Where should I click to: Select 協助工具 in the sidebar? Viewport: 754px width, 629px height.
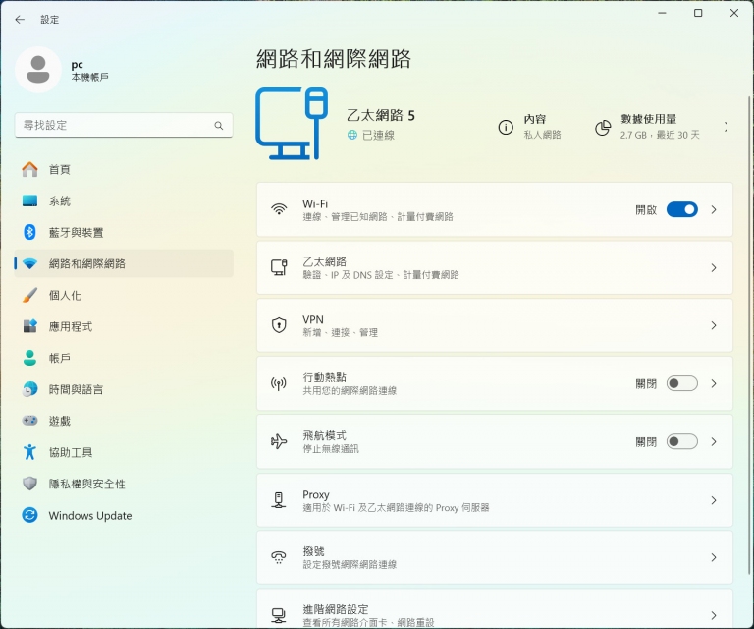coord(124,452)
